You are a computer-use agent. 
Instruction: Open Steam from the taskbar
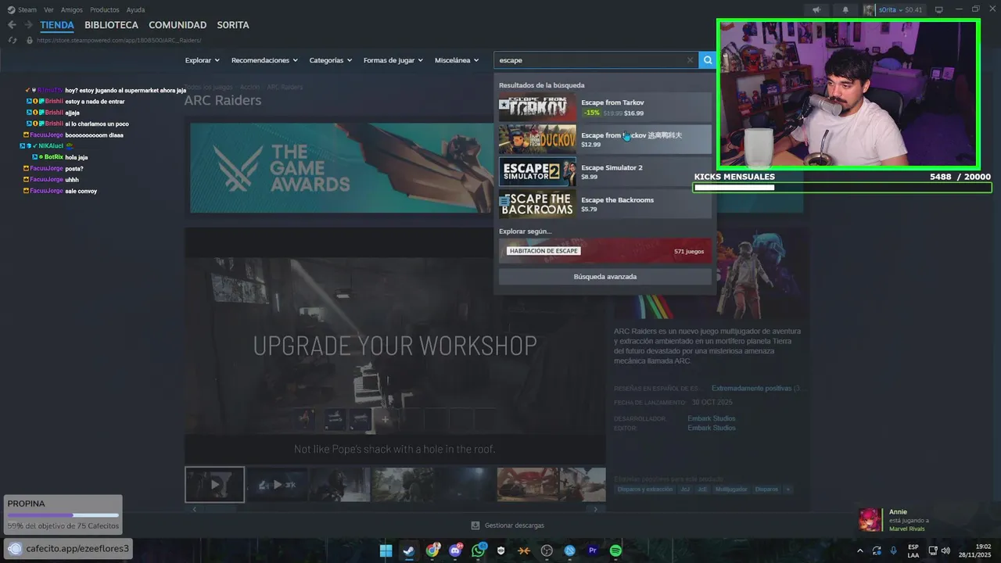[409, 550]
